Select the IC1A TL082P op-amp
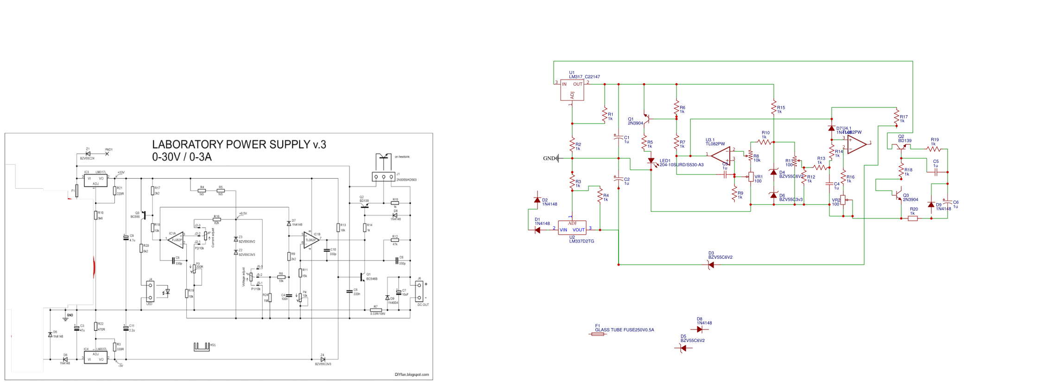Viewport: 1056px width, 385px height. point(176,240)
